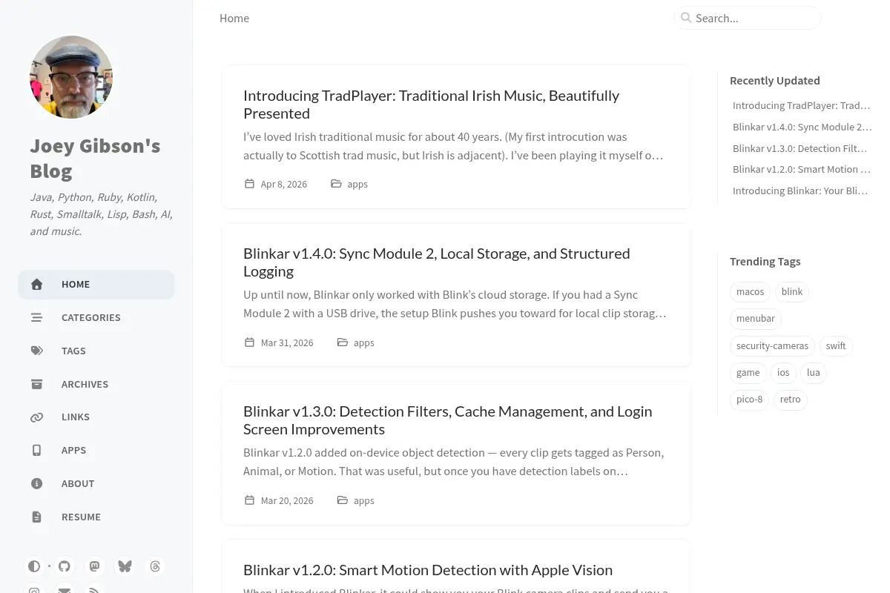Open recently updated Blinkar v1.4.0 link
Screen dimensions: 890x593
pos(802,127)
